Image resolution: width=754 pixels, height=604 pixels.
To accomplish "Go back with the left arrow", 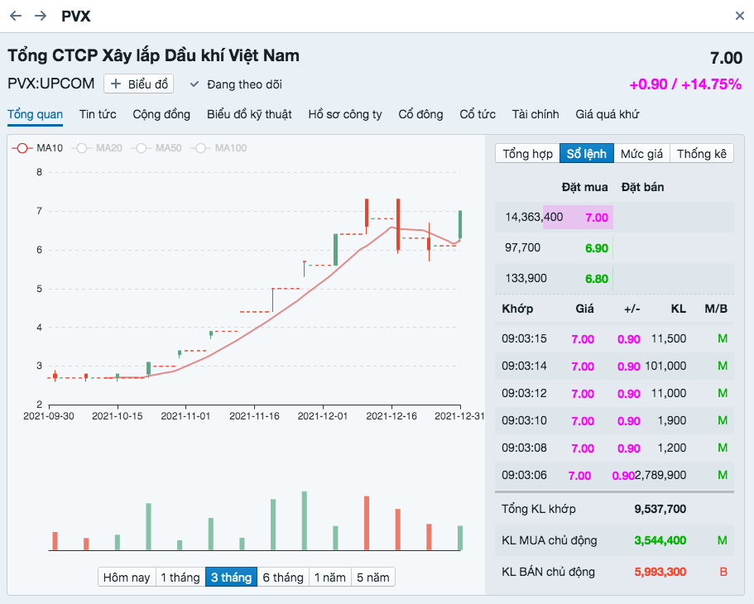I will [x=16, y=16].
